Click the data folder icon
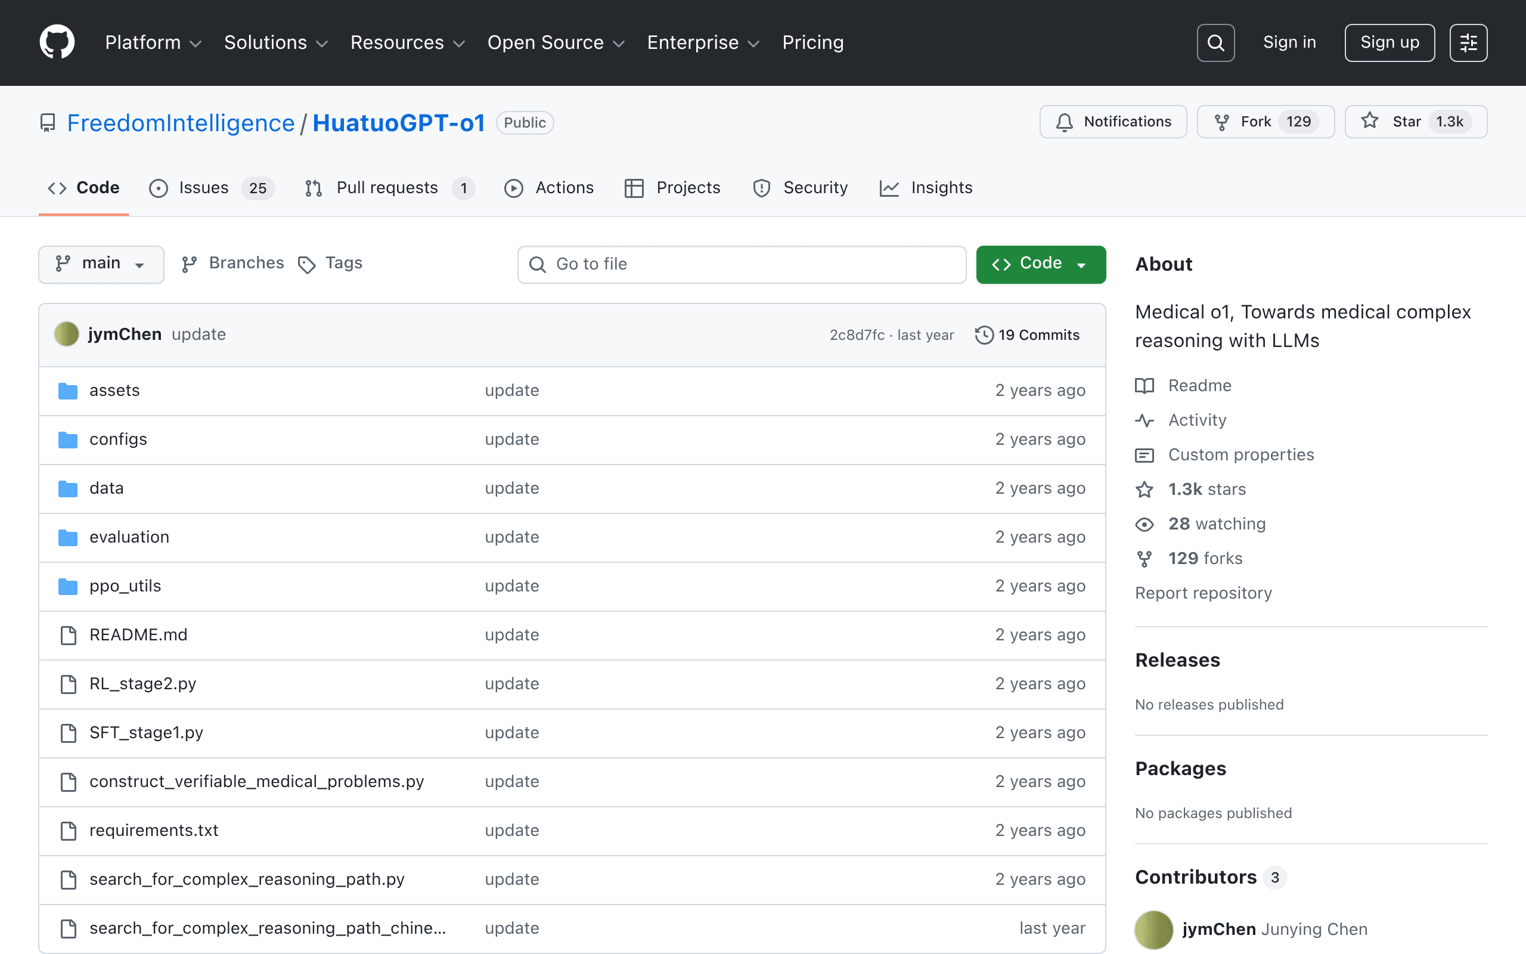The height and width of the screenshot is (954, 1526). click(x=68, y=488)
